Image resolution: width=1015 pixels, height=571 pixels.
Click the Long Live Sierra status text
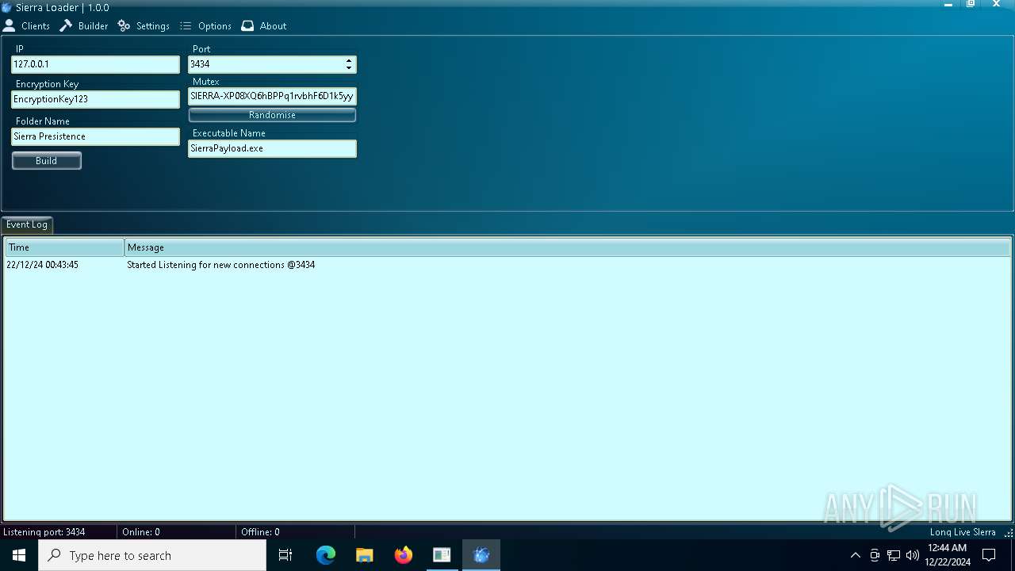point(963,532)
